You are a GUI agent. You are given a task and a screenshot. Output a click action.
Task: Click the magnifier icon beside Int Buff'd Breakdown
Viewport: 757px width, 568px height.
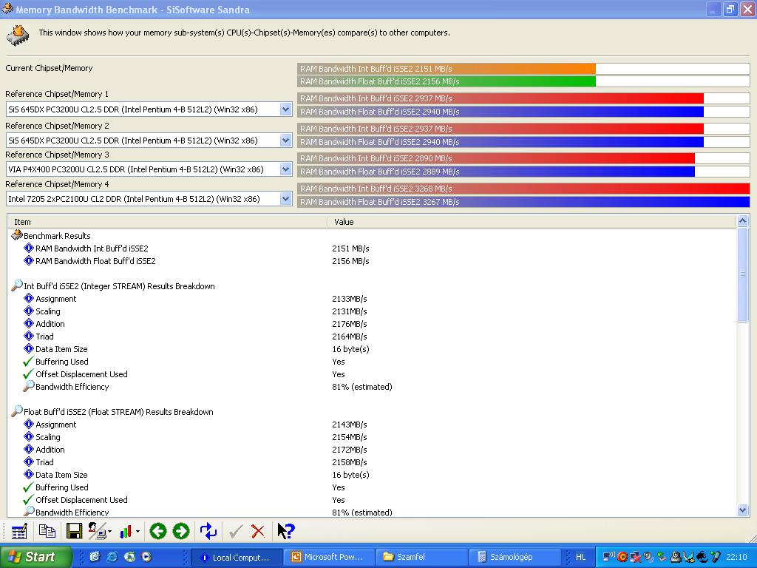click(x=17, y=285)
